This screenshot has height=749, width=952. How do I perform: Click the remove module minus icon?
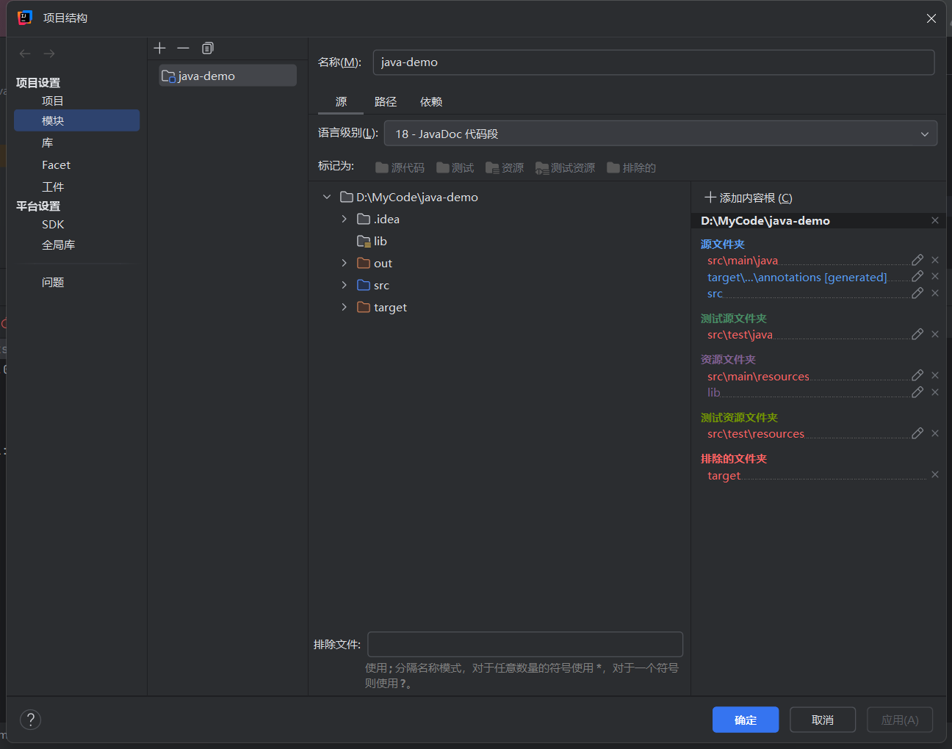[x=183, y=48]
